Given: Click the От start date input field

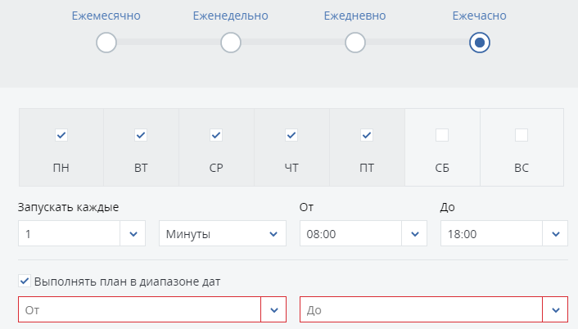Looking at the screenshot, I should [x=139, y=310].
